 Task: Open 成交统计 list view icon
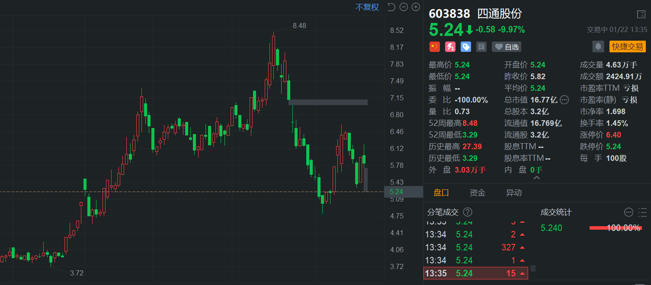(642, 212)
